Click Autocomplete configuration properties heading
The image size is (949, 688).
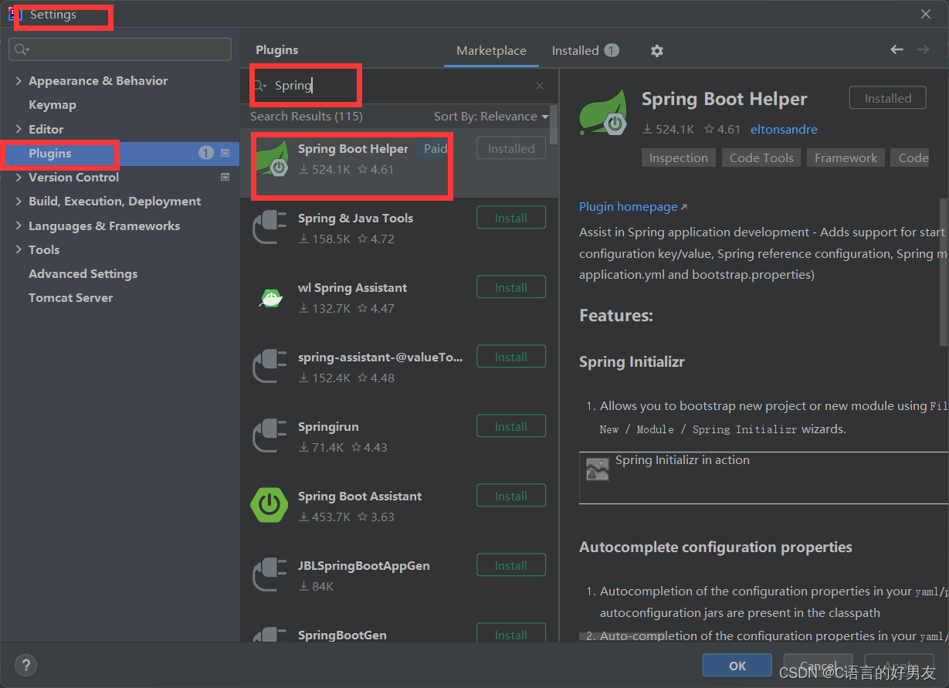click(x=716, y=547)
